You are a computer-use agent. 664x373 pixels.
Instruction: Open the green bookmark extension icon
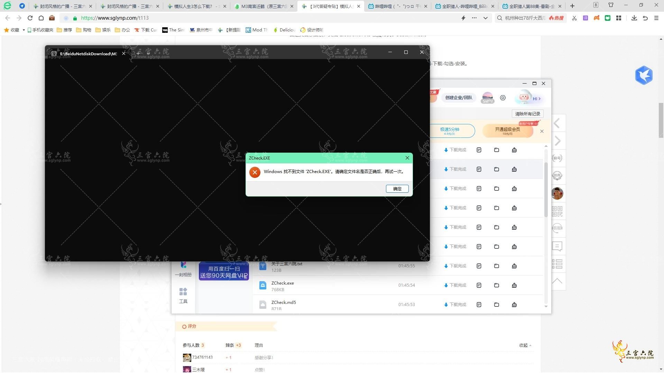608,18
